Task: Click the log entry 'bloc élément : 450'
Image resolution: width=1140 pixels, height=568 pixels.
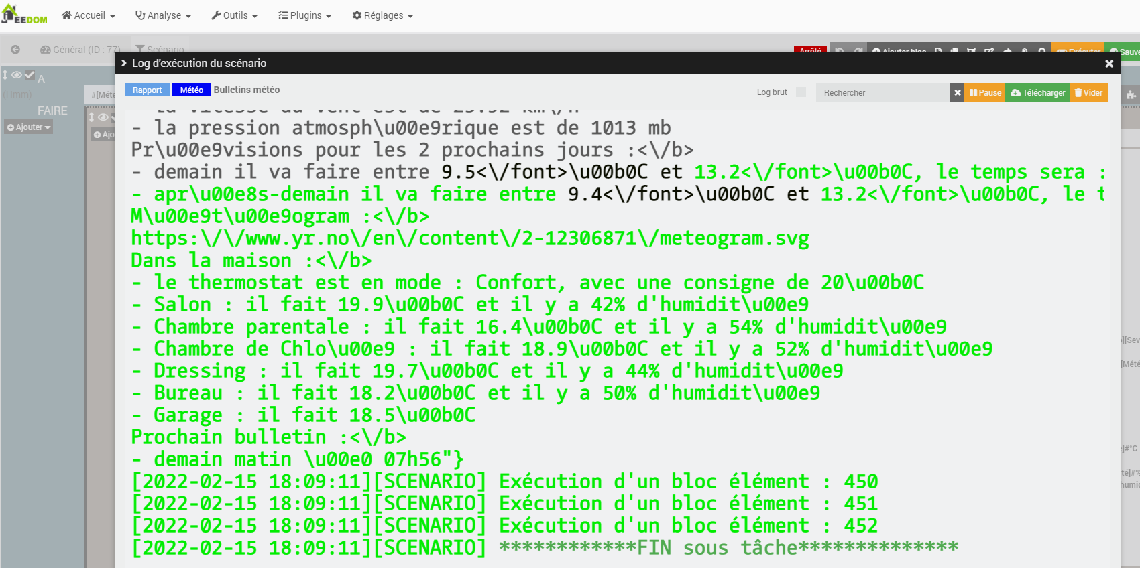Action: click(505, 482)
